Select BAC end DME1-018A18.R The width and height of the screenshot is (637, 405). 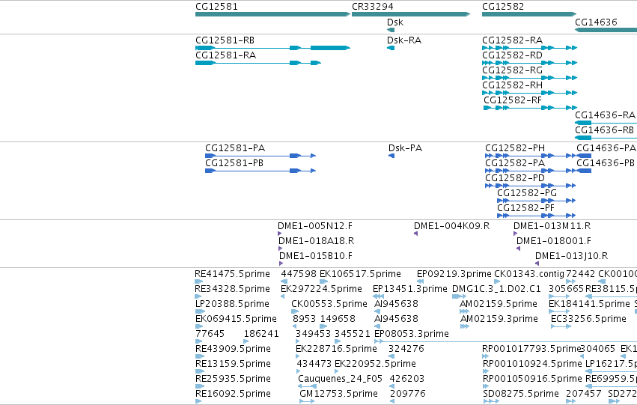point(280,249)
